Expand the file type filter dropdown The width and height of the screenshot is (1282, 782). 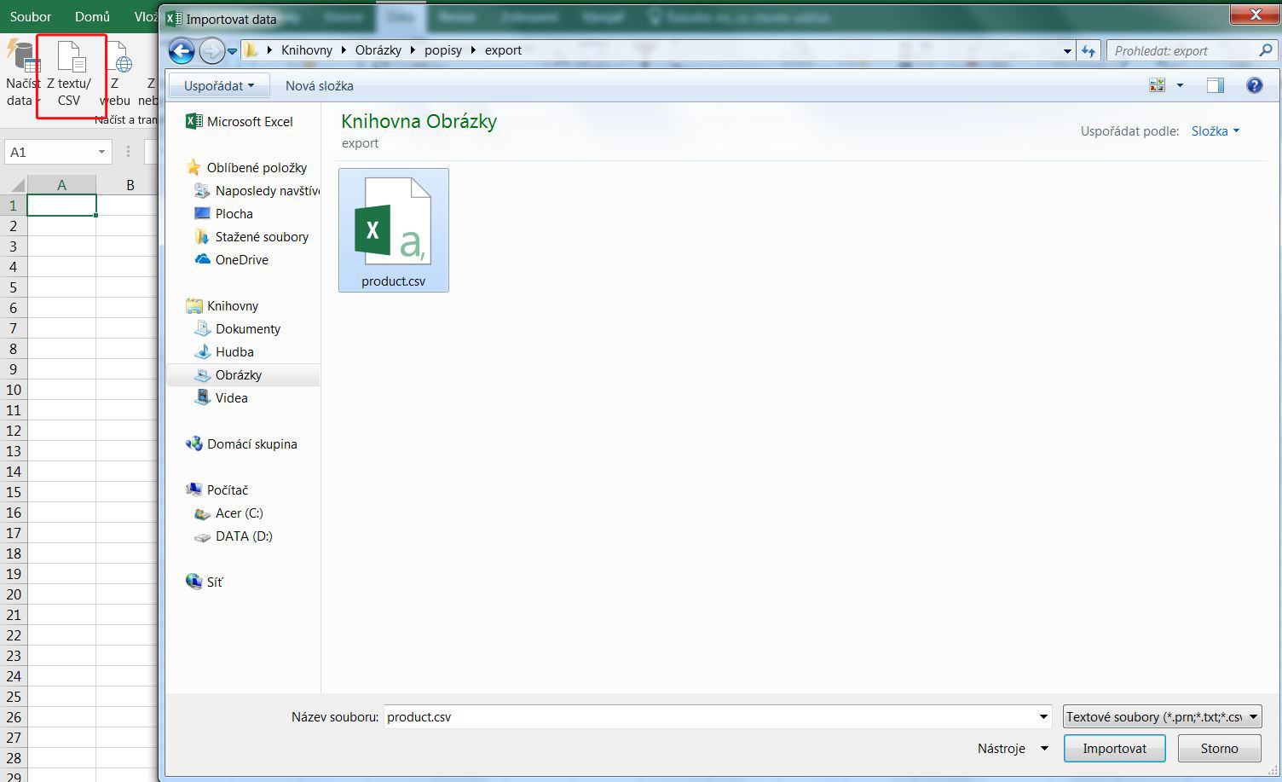(x=1162, y=717)
